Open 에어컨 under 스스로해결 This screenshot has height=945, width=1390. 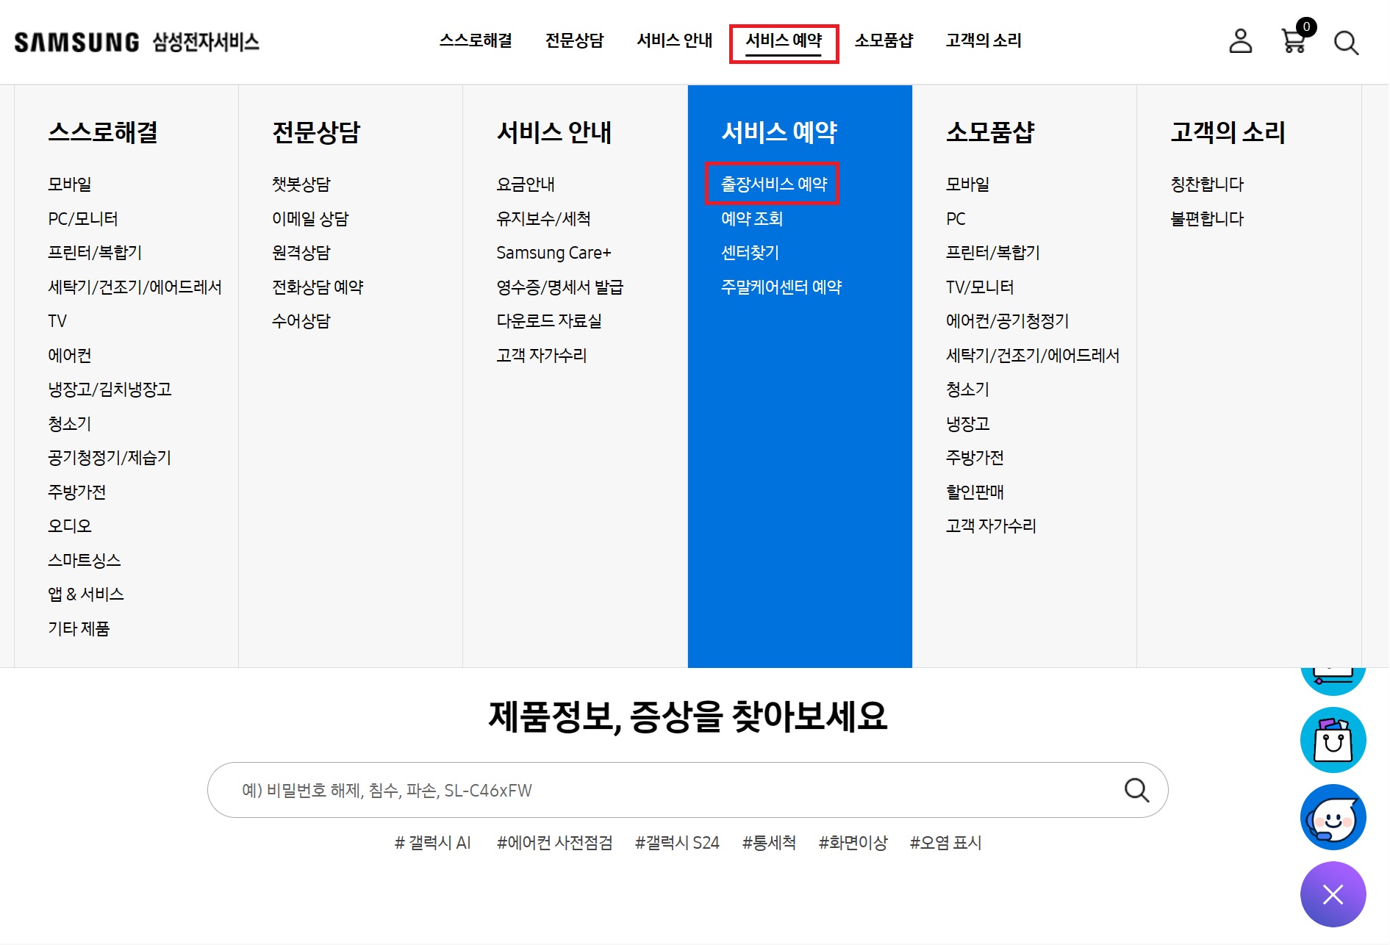[70, 355]
